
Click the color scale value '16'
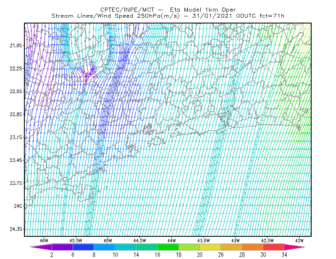click(157, 255)
